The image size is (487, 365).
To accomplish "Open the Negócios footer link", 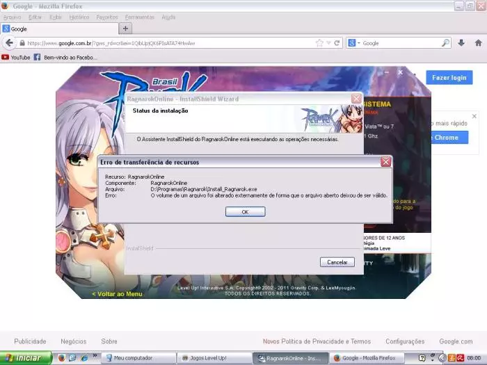I will (x=74, y=341).
